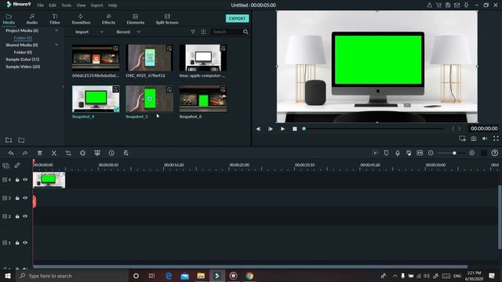Select the Crop tool icon
The height and width of the screenshot is (282, 502).
point(68,154)
